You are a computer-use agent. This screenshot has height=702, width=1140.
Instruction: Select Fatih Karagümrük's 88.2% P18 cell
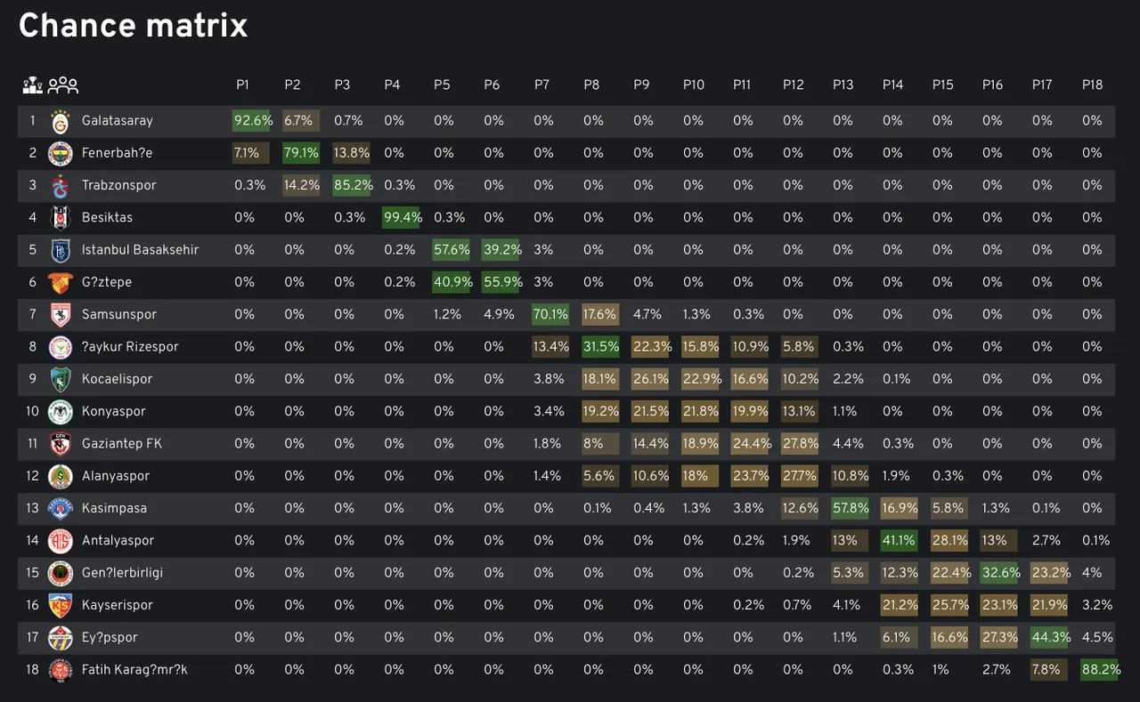1100,670
